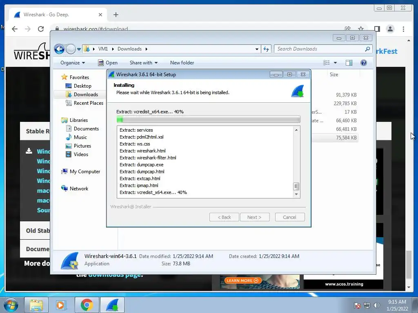418x313 pixels.
Task: Select Videos library in navigation pane
Action: (81, 154)
